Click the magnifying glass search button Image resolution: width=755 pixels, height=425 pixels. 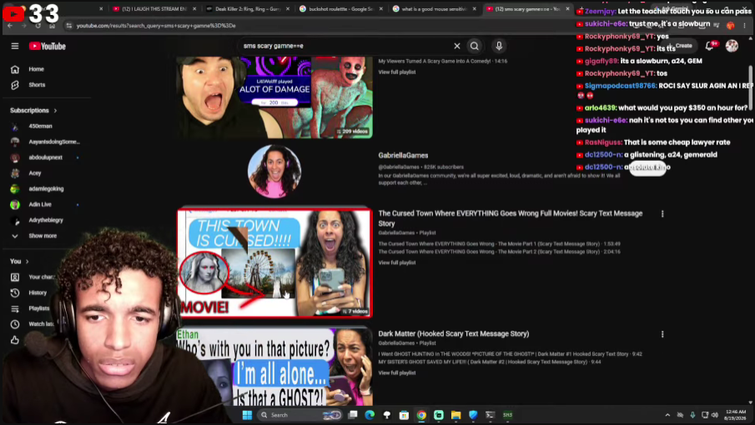tap(475, 46)
